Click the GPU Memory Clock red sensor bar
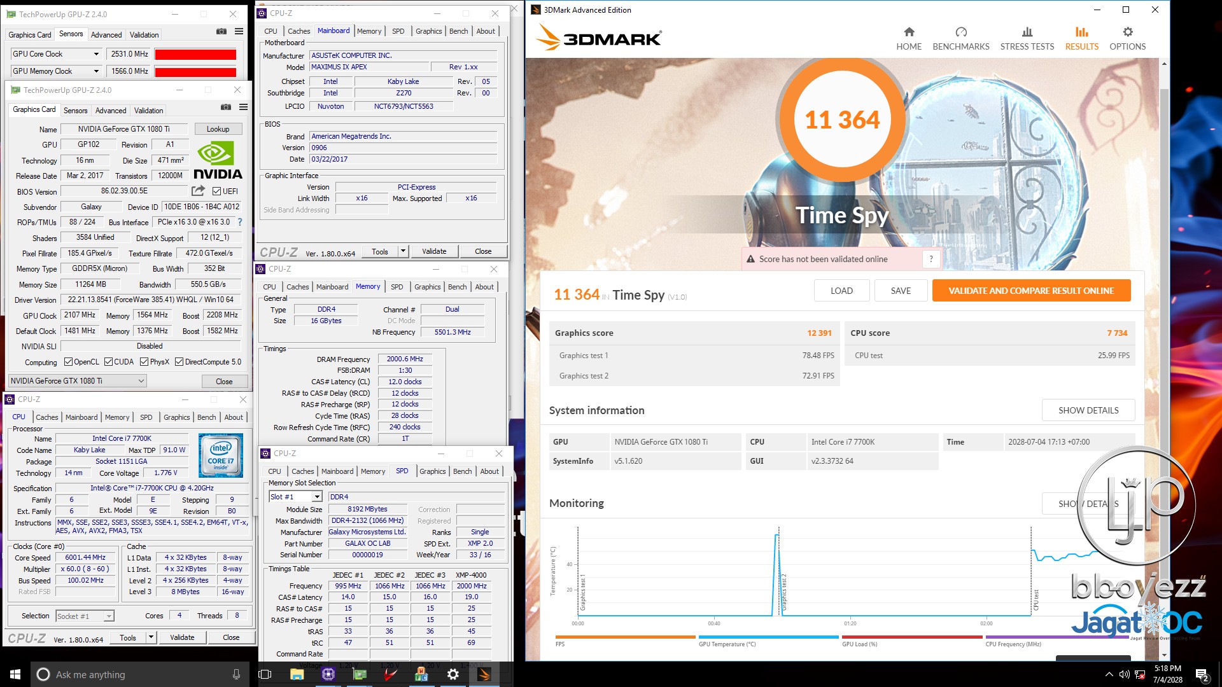The height and width of the screenshot is (687, 1222). click(195, 72)
